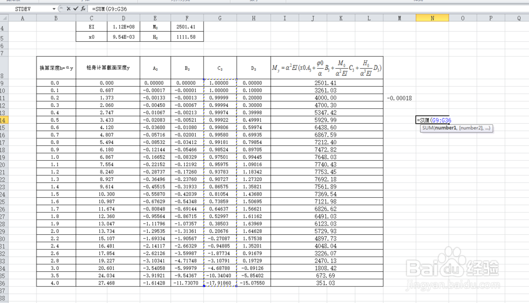Select A3 value -3.91921

tap(155, 276)
